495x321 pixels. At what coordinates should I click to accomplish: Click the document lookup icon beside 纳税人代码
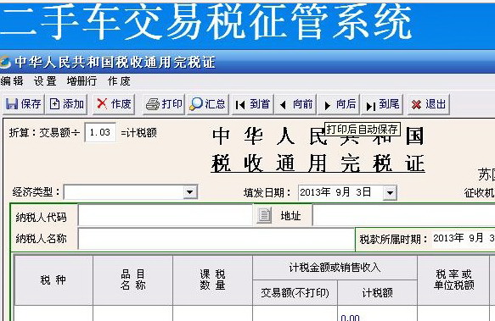point(264,215)
